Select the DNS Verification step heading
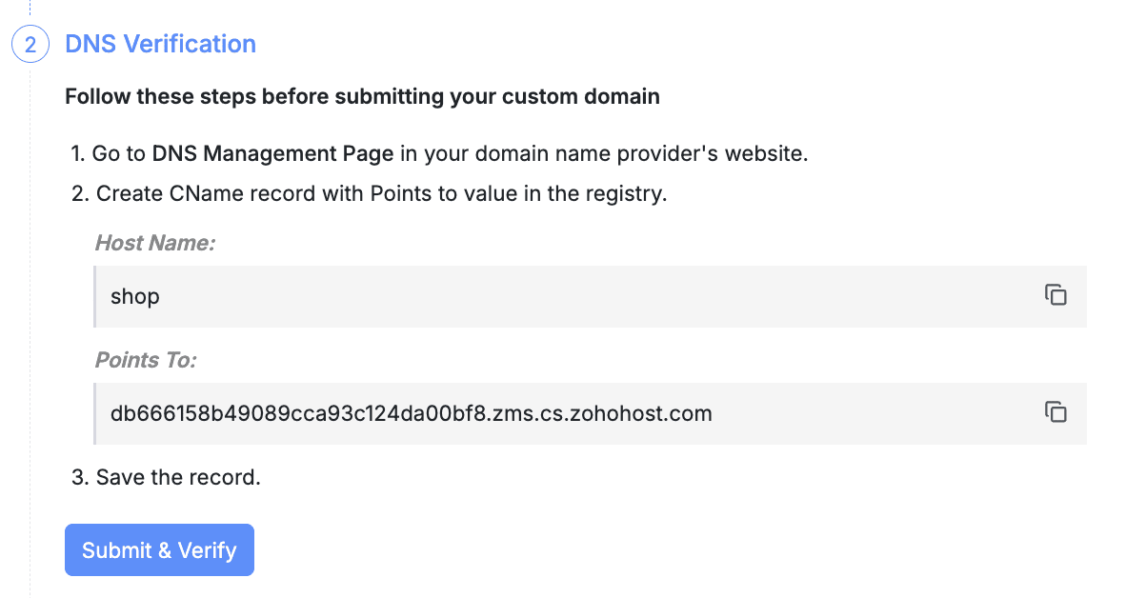 pos(160,44)
